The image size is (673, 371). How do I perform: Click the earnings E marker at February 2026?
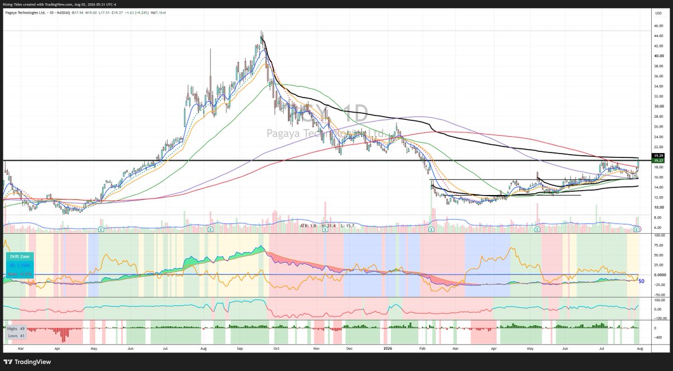click(431, 229)
